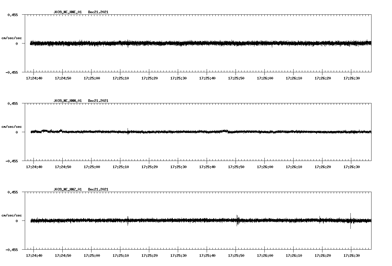Click the HNZ trace spike near 17:26:19
Screen dimensions: 392x266
pos(320,219)
